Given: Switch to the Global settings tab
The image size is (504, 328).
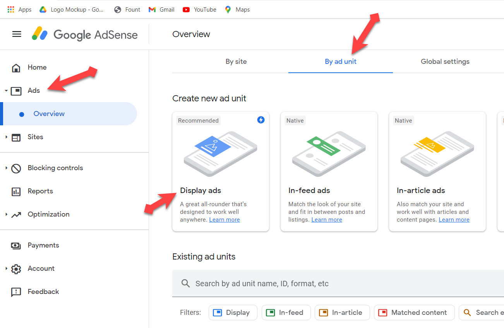Looking at the screenshot, I should click(x=445, y=62).
